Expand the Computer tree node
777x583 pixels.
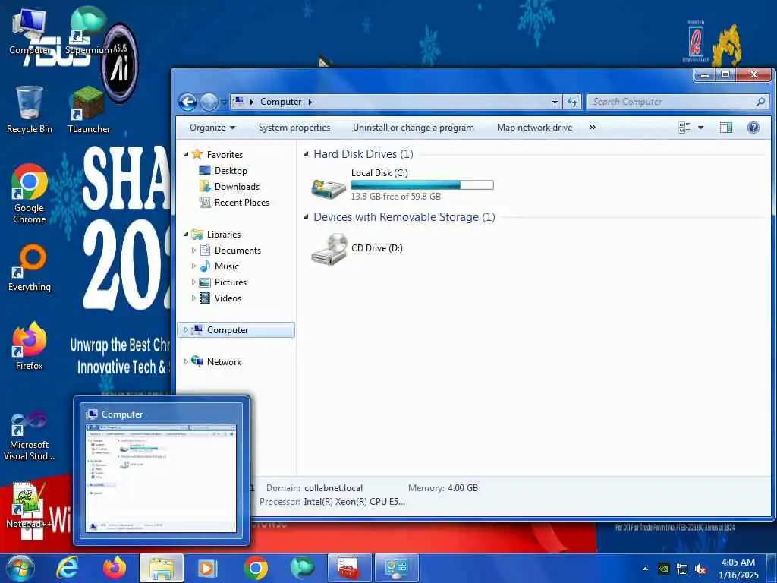(186, 329)
